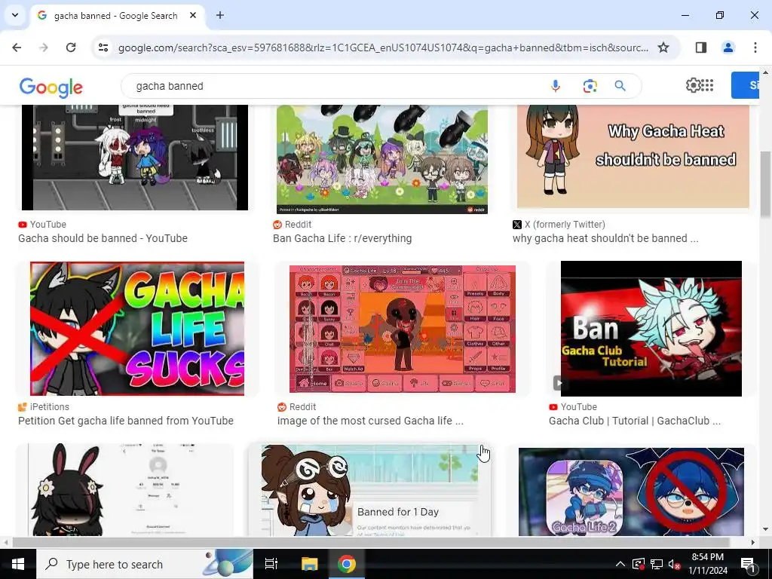This screenshot has width=772, height=579.
Task: Click the Windows taskbar search box
Action: coord(145,564)
